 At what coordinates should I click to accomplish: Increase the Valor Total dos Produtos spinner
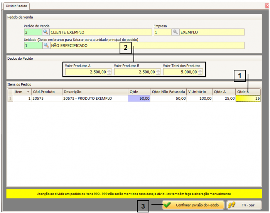(200, 70)
